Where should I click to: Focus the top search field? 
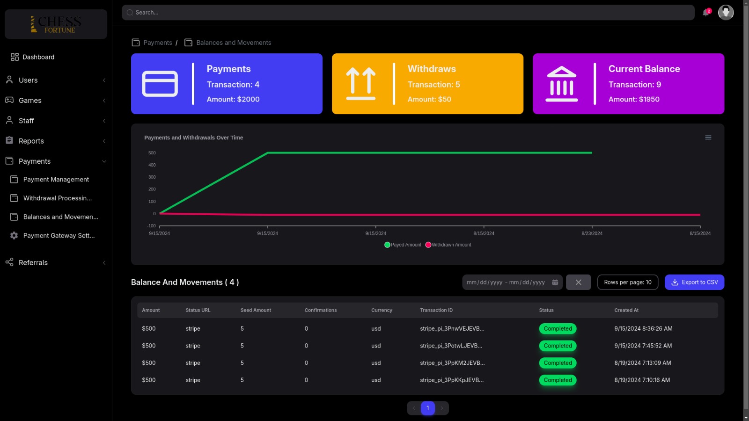(x=407, y=13)
